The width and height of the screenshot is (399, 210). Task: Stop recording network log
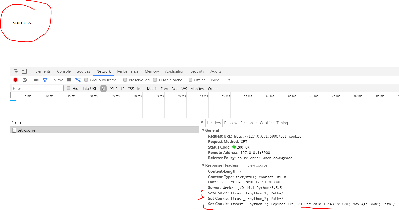click(15, 80)
